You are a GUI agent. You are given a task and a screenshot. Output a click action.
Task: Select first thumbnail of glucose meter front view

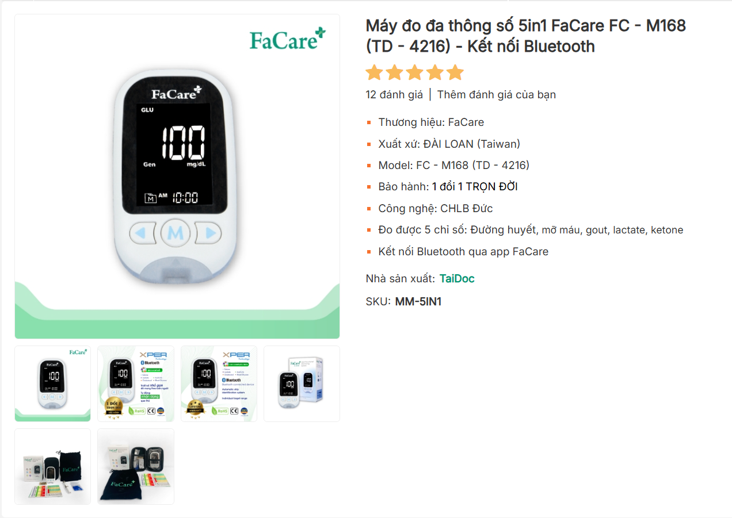53,383
